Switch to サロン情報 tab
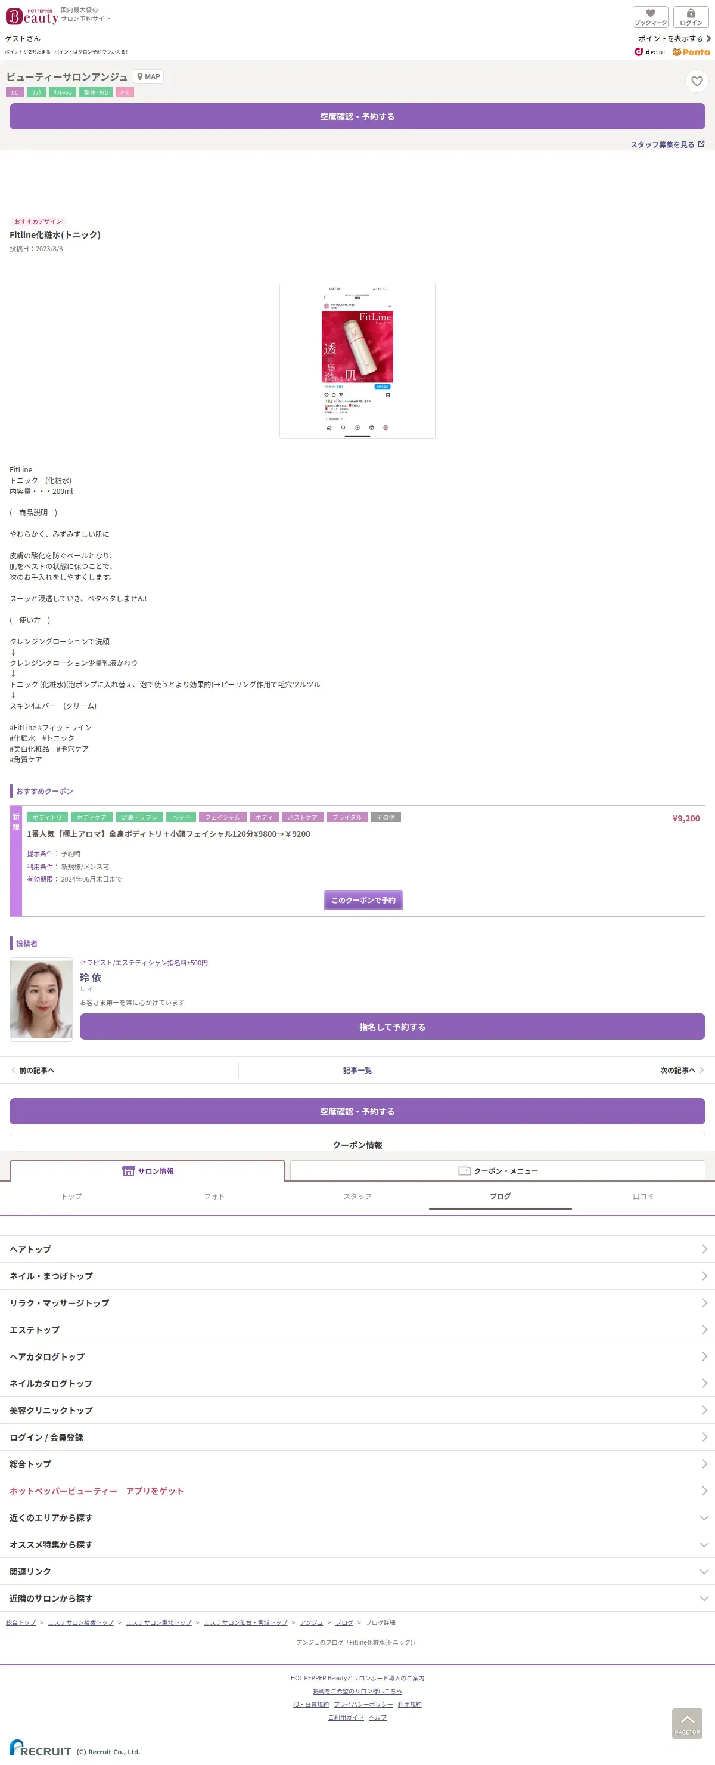The height and width of the screenshot is (1765, 715). point(147,1171)
